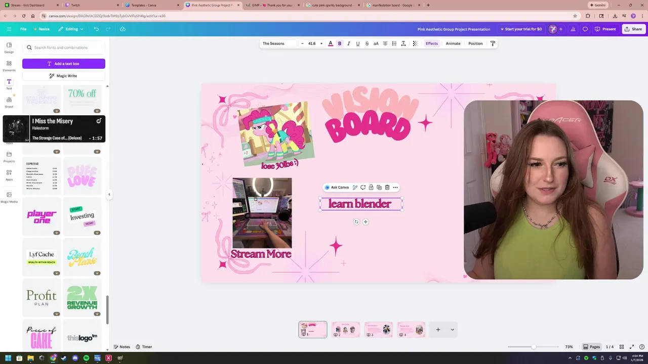Image resolution: width=648 pixels, height=364 pixels.
Task: Click the font size field 41.6
Action: pyautogui.click(x=312, y=43)
